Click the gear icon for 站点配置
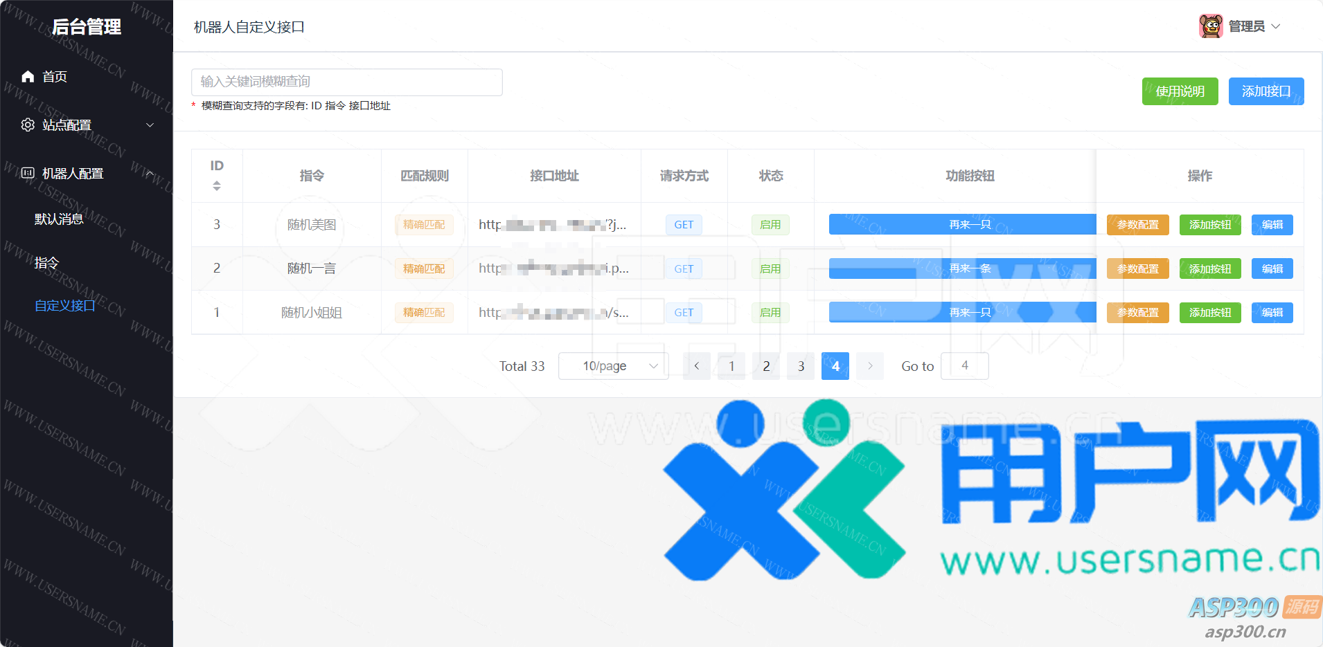Screen dimensions: 1323x647 click(x=28, y=125)
